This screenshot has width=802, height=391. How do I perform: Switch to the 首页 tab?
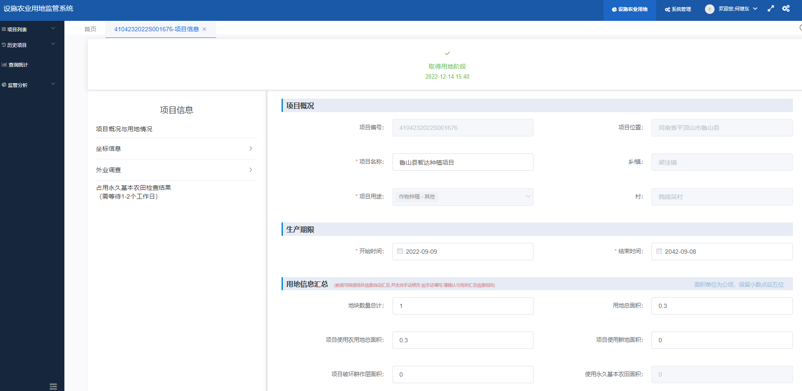(x=90, y=29)
